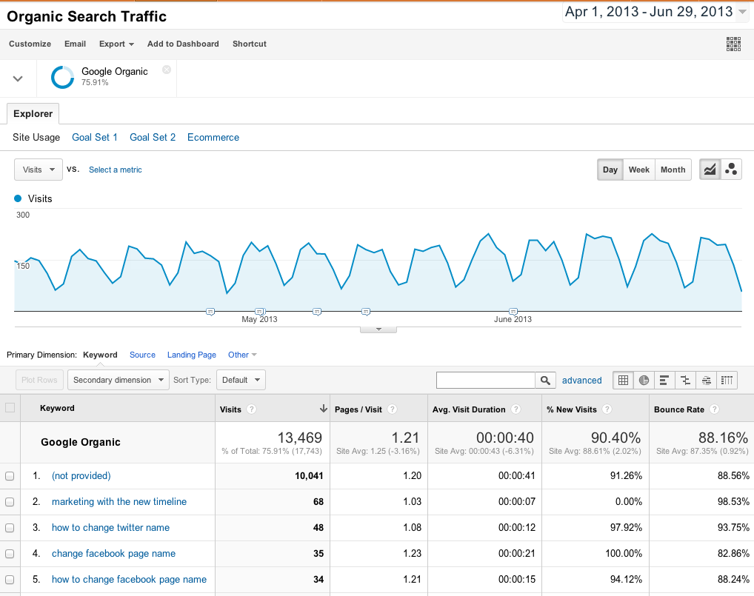
Task: Toggle the select-all rows checkbox
Action: pyautogui.click(x=10, y=408)
